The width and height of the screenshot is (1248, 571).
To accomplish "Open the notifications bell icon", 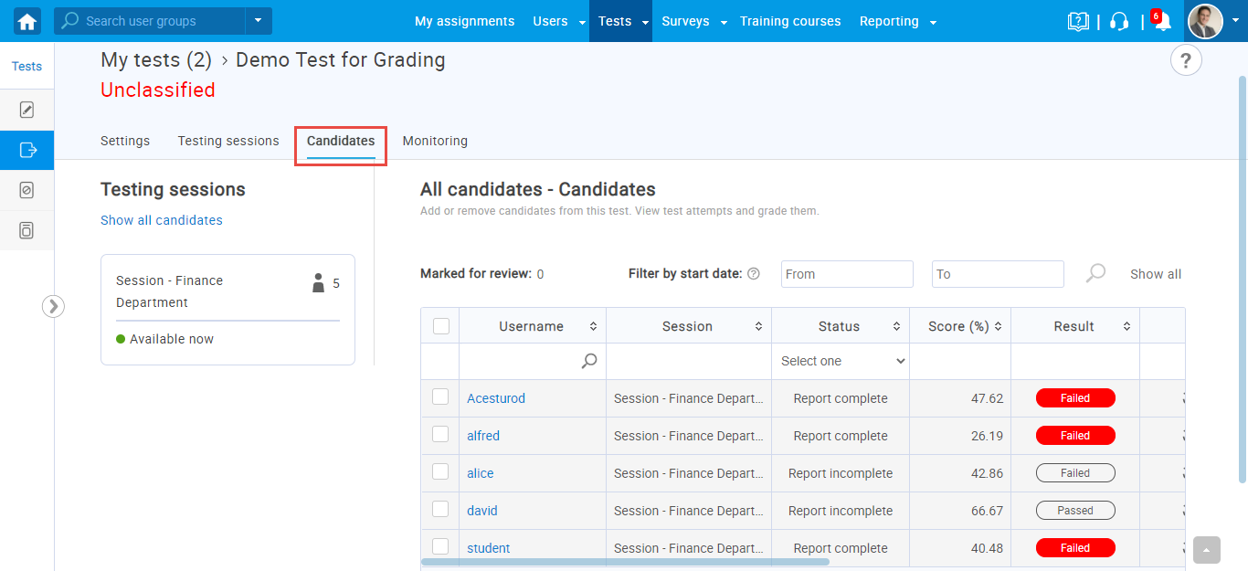I will [1162, 22].
